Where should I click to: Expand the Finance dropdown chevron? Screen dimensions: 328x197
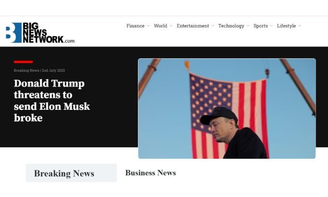pyautogui.click(x=148, y=26)
